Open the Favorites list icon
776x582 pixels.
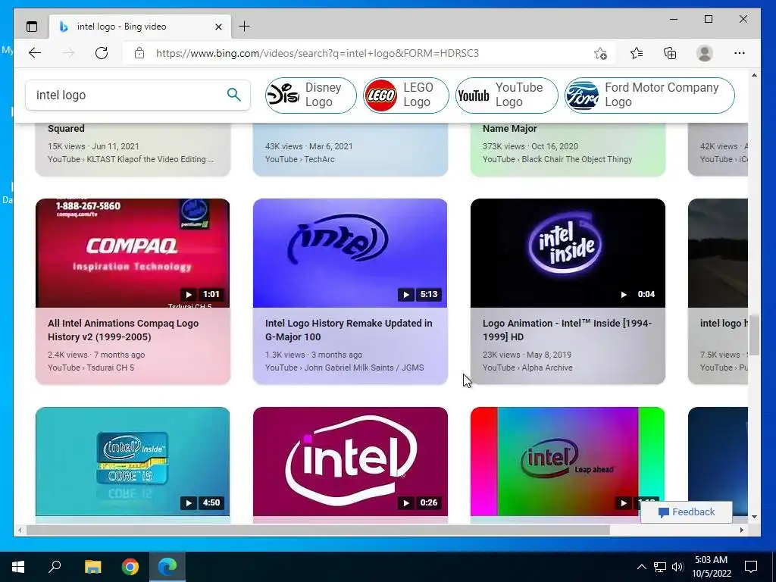pyautogui.click(x=637, y=53)
